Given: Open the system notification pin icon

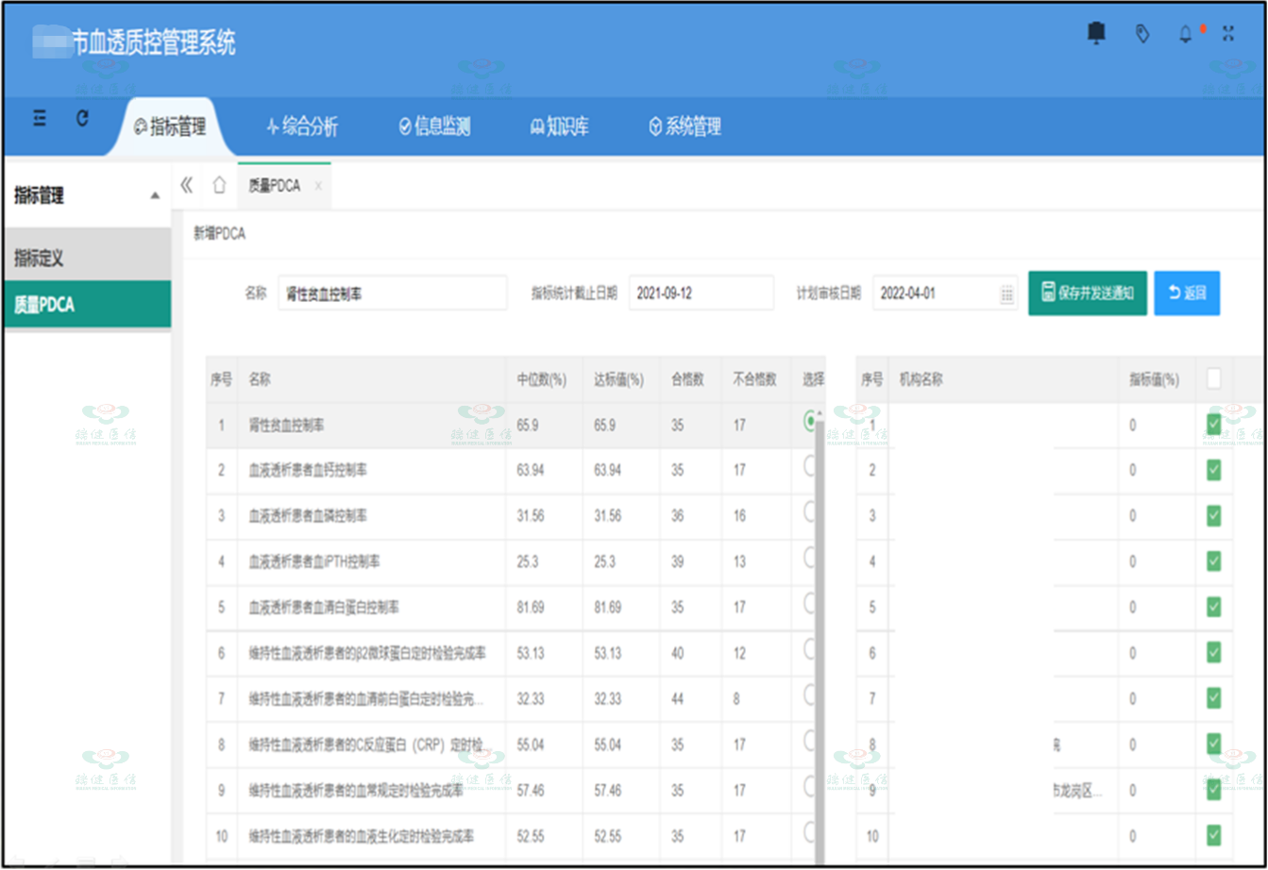Looking at the screenshot, I should 1096,34.
